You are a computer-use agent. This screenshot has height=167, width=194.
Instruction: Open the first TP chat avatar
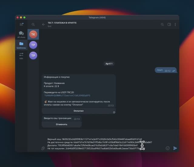click(x=33, y=45)
